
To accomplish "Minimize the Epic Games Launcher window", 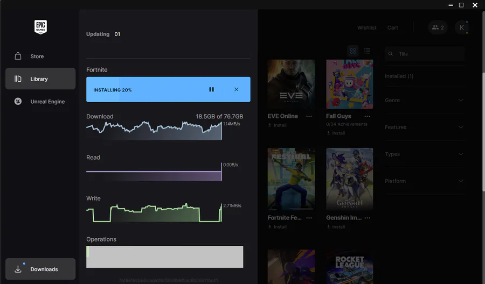I will click(x=451, y=5).
